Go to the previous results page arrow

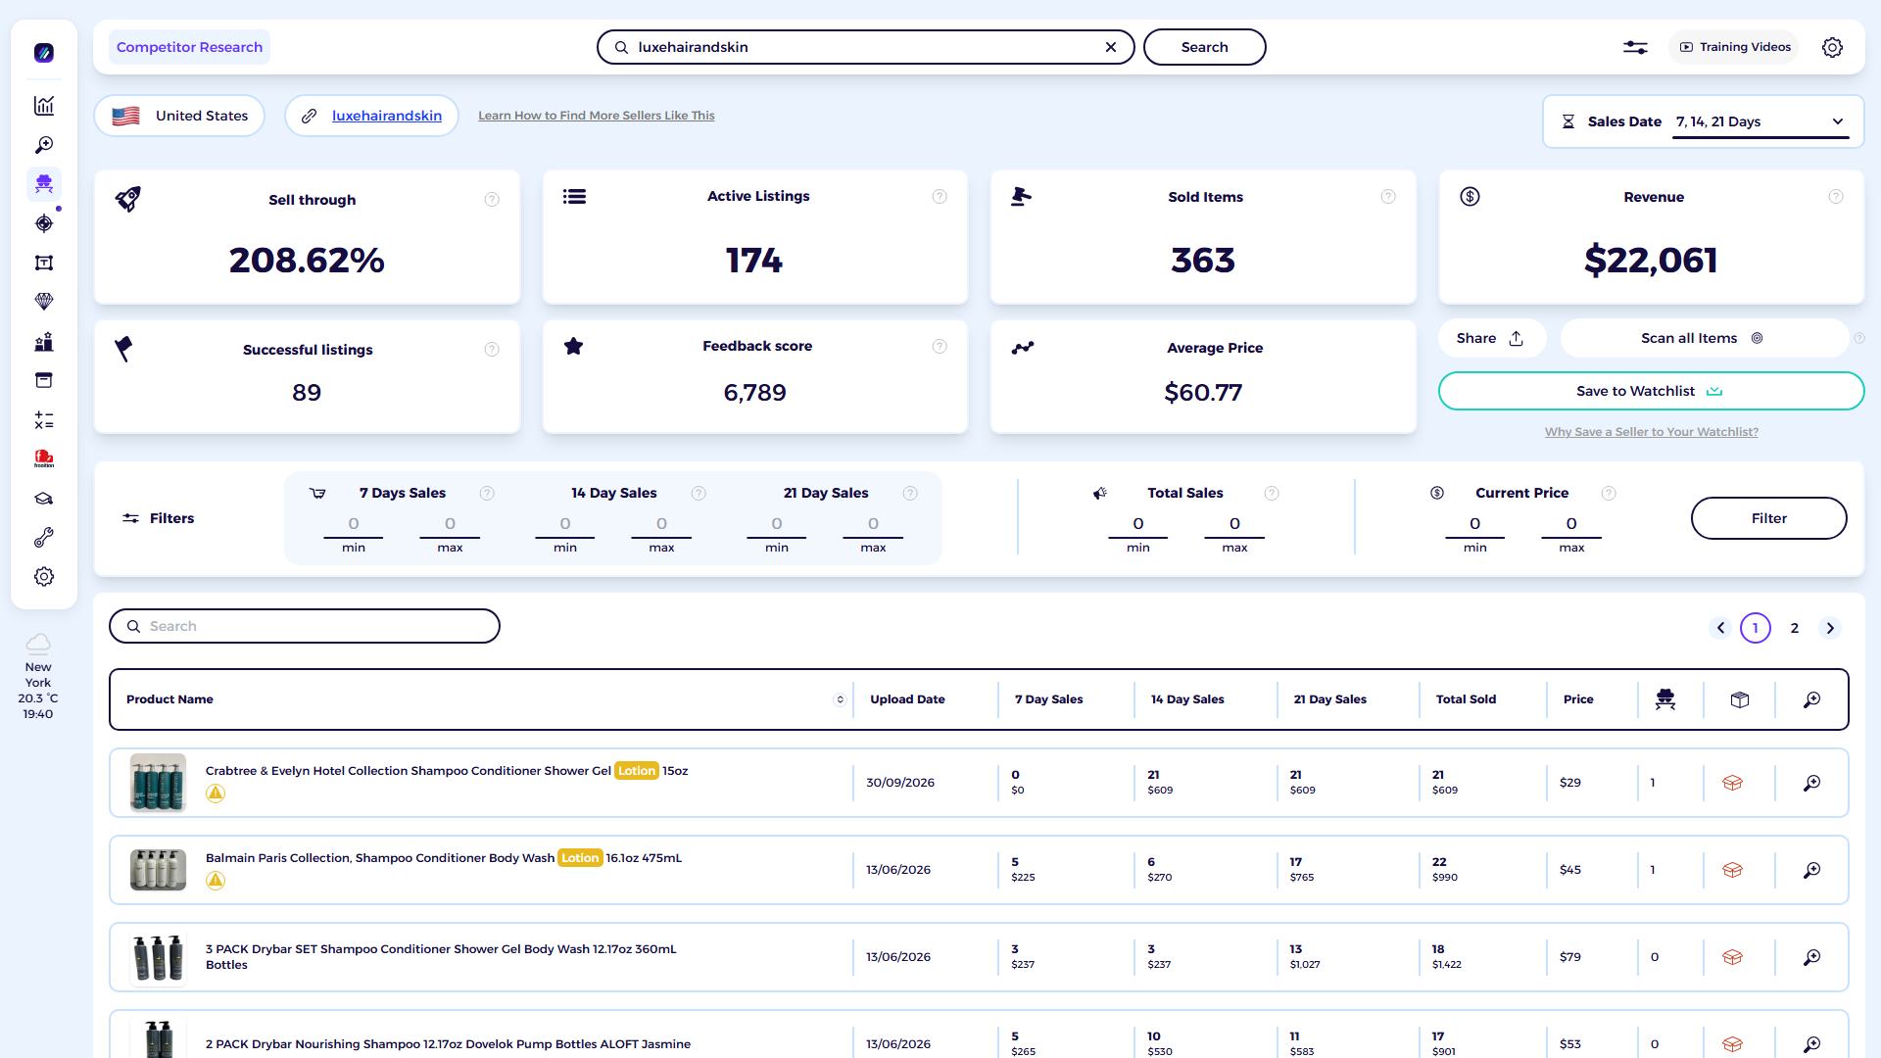[x=1720, y=628]
